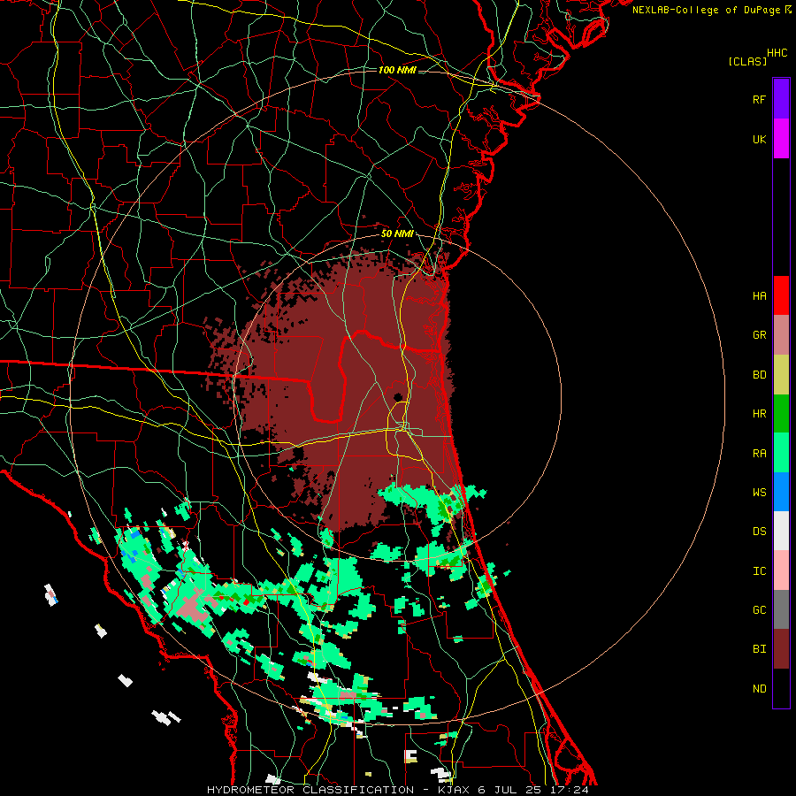Image resolution: width=796 pixels, height=796 pixels.
Task: Click the 100 NMI range ring label
Action: [397, 70]
